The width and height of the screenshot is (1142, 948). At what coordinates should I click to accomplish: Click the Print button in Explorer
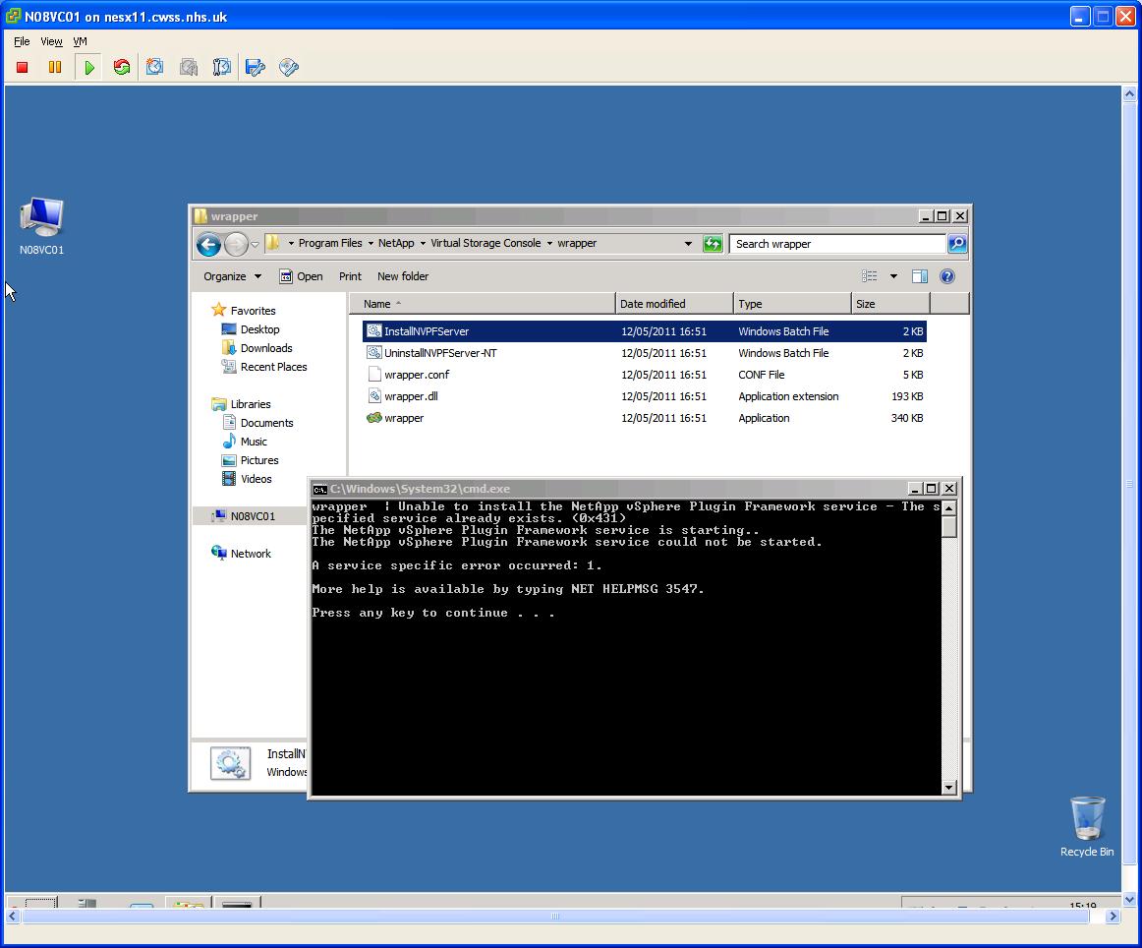[350, 276]
